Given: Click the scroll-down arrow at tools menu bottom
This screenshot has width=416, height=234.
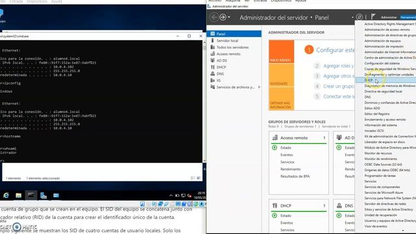Looking at the screenshot, I should pyautogui.click(x=403, y=231).
